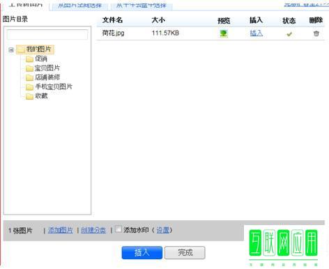Click the green checkmark status icon
The height and width of the screenshot is (269, 329).
289,34
